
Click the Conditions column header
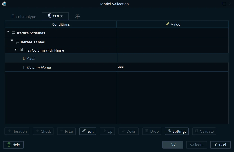(x=61, y=24)
